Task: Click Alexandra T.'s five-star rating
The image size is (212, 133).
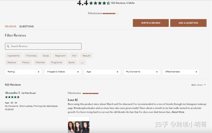Action: click(x=12, y=97)
